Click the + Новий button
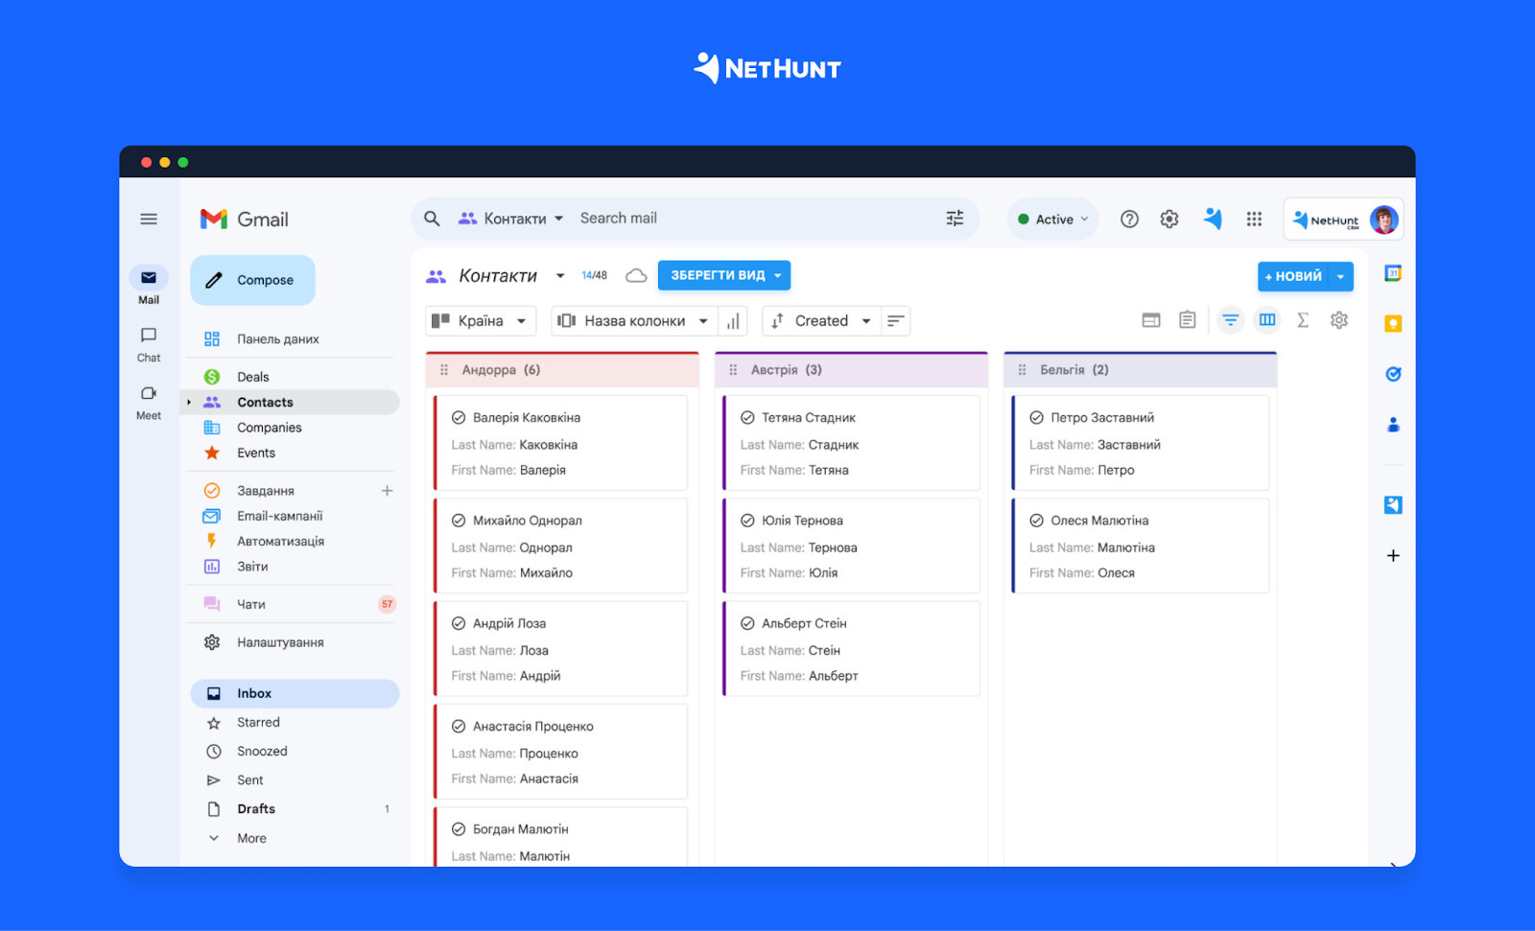This screenshot has width=1535, height=931. [x=1293, y=277]
